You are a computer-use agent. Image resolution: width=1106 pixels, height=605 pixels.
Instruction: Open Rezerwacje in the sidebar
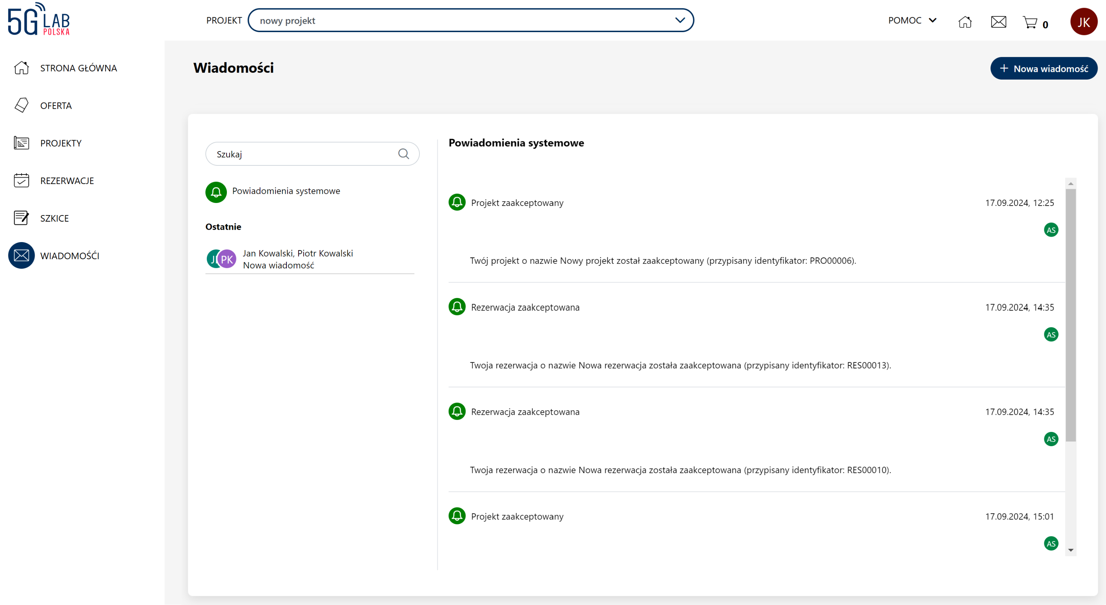(67, 181)
